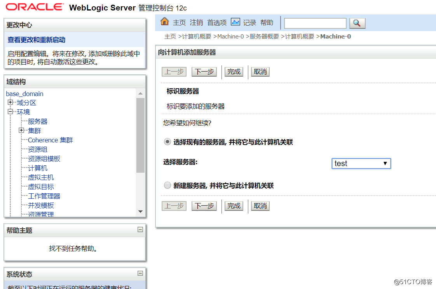Open the 选择服务器 dropdown showing test
The height and width of the screenshot is (289, 436).
[361, 163]
